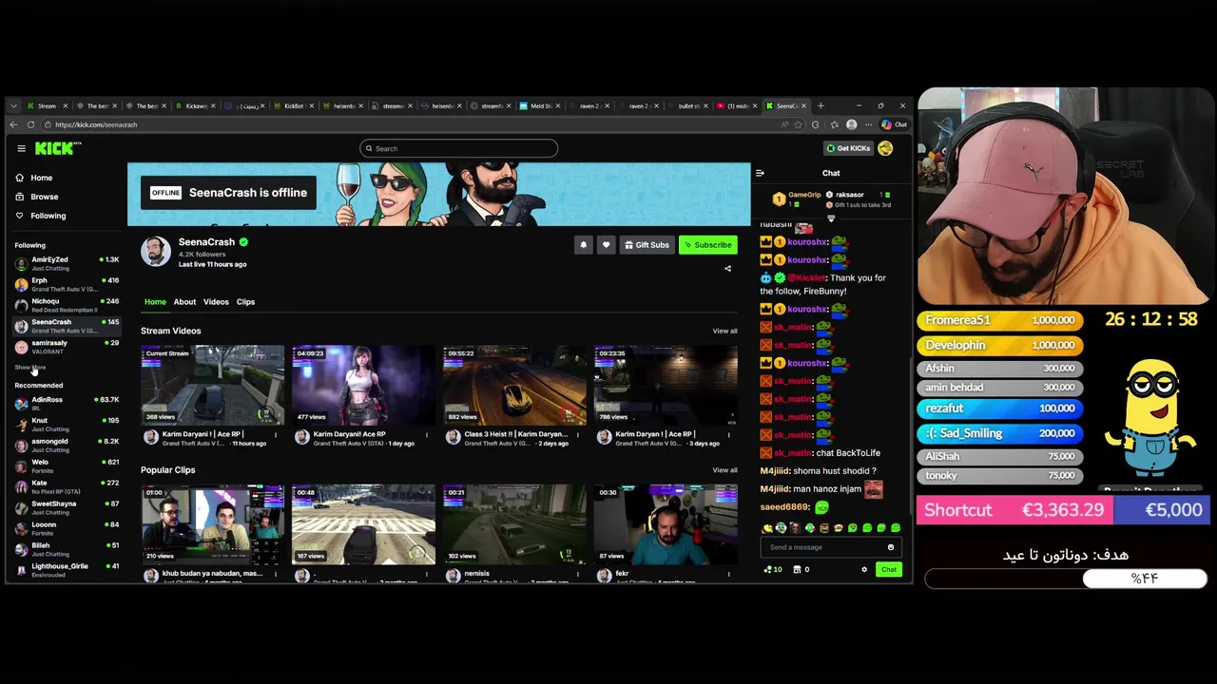
Task: Open the Current Stream video thumbnail
Action: [x=212, y=385]
